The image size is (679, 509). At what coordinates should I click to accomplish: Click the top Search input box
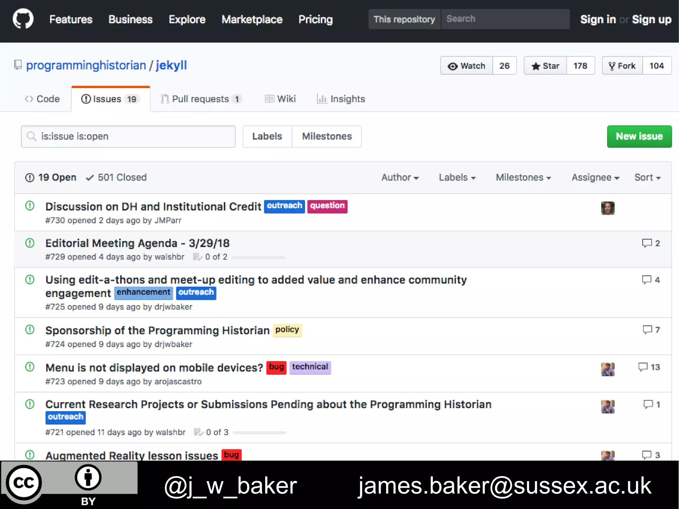click(505, 19)
